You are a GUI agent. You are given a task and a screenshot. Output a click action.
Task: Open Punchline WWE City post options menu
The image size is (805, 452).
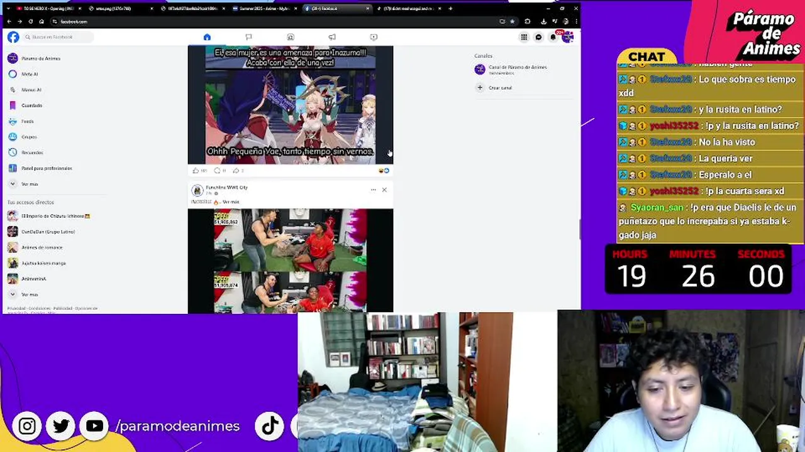pos(373,190)
